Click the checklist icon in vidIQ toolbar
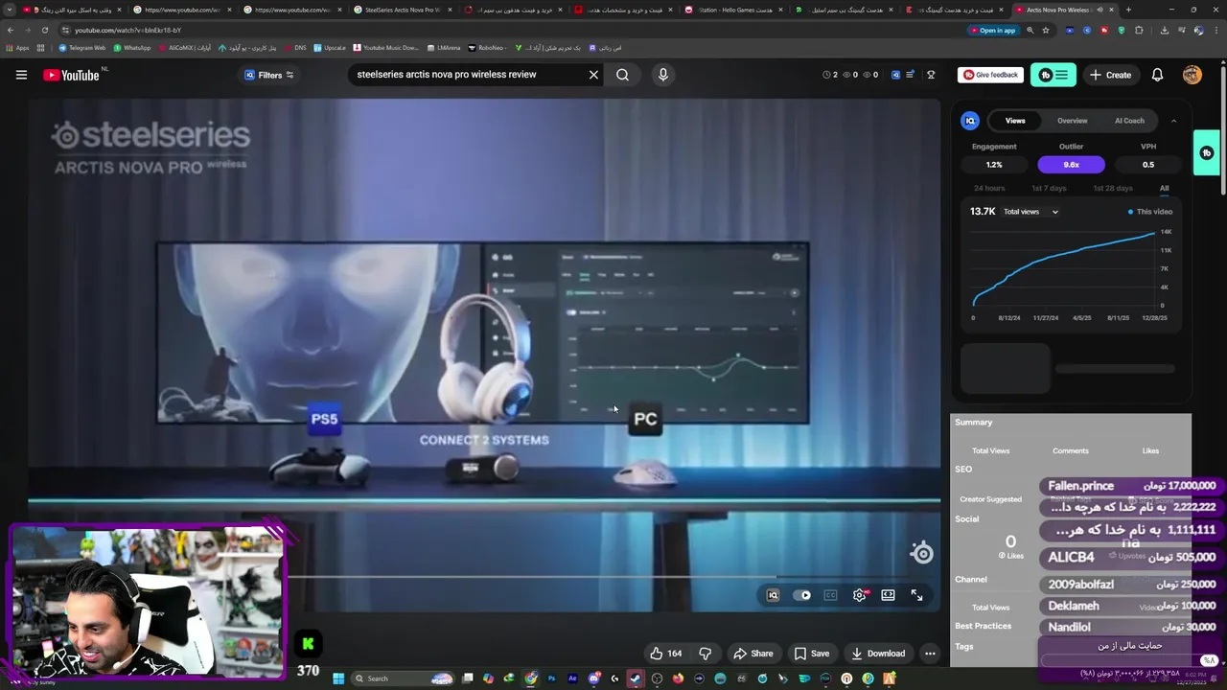The image size is (1227, 690). tap(910, 75)
